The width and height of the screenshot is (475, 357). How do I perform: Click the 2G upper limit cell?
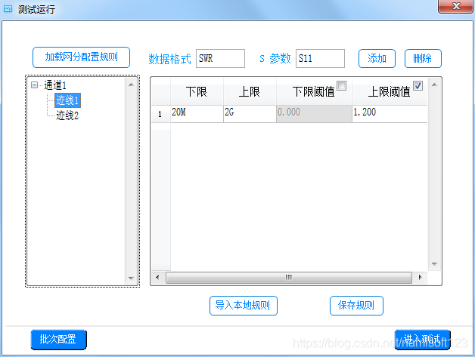[x=250, y=114]
